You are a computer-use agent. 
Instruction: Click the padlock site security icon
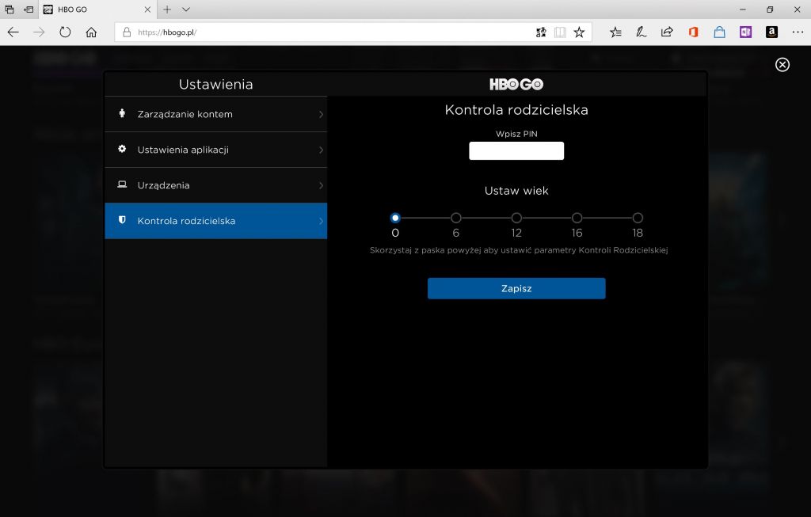pyautogui.click(x=127, y=32)
